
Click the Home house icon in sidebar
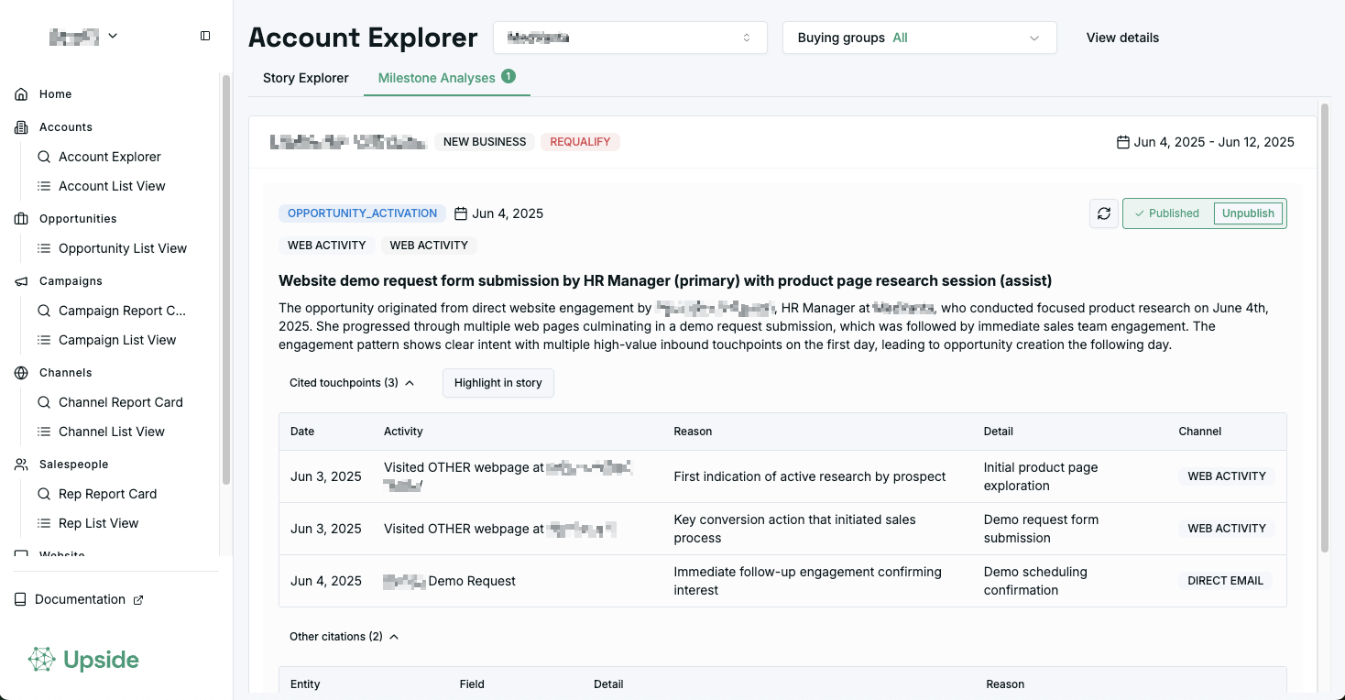pos(21,94)
